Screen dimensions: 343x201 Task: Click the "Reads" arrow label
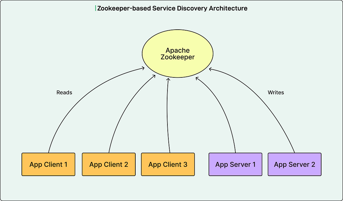(64, 93)
